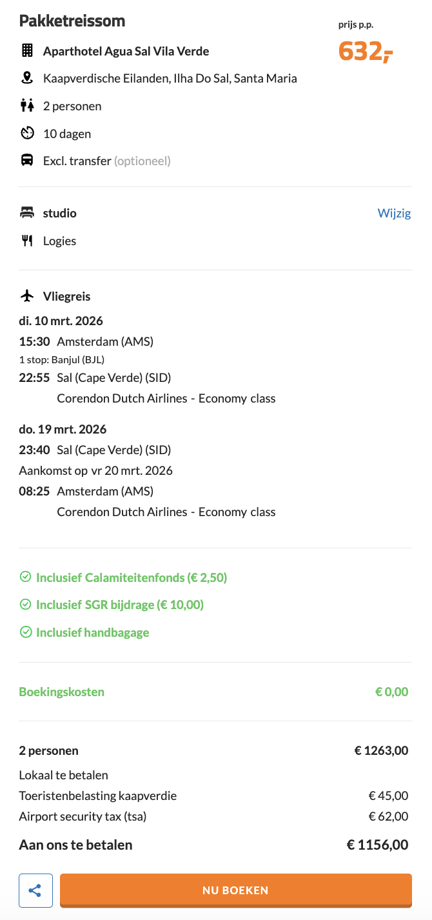Click the transfer bus icon
The width and height of the screenshot is (432, 920).
pos(27,161)
